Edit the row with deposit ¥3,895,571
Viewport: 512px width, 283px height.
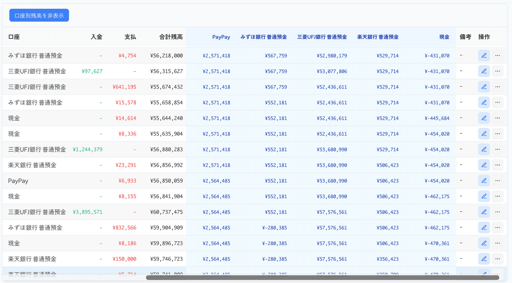pyautogui.click(x=484, y=212)
